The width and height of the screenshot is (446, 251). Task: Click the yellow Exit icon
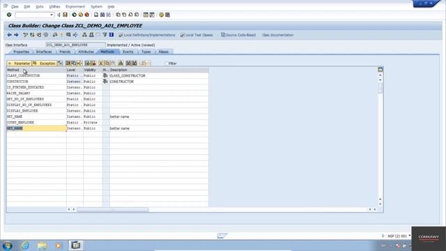tap(81, 15)
